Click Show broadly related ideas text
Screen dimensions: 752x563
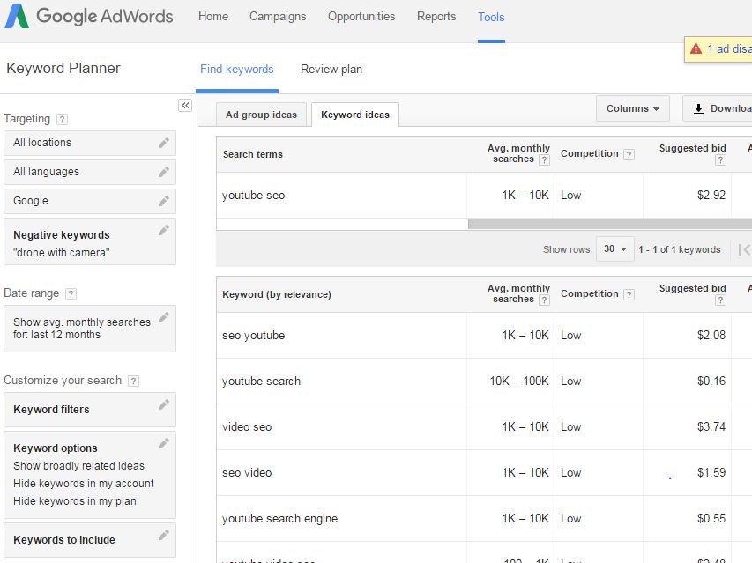78,466
